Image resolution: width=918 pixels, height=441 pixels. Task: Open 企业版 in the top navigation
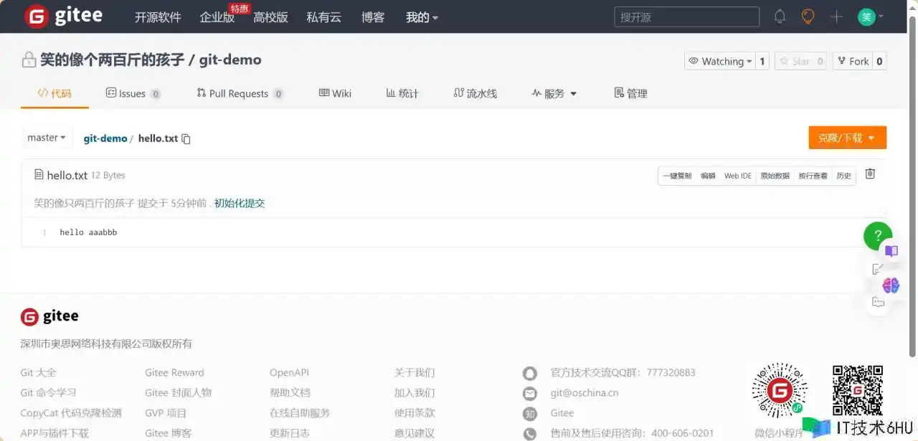(x=217, y=17)
